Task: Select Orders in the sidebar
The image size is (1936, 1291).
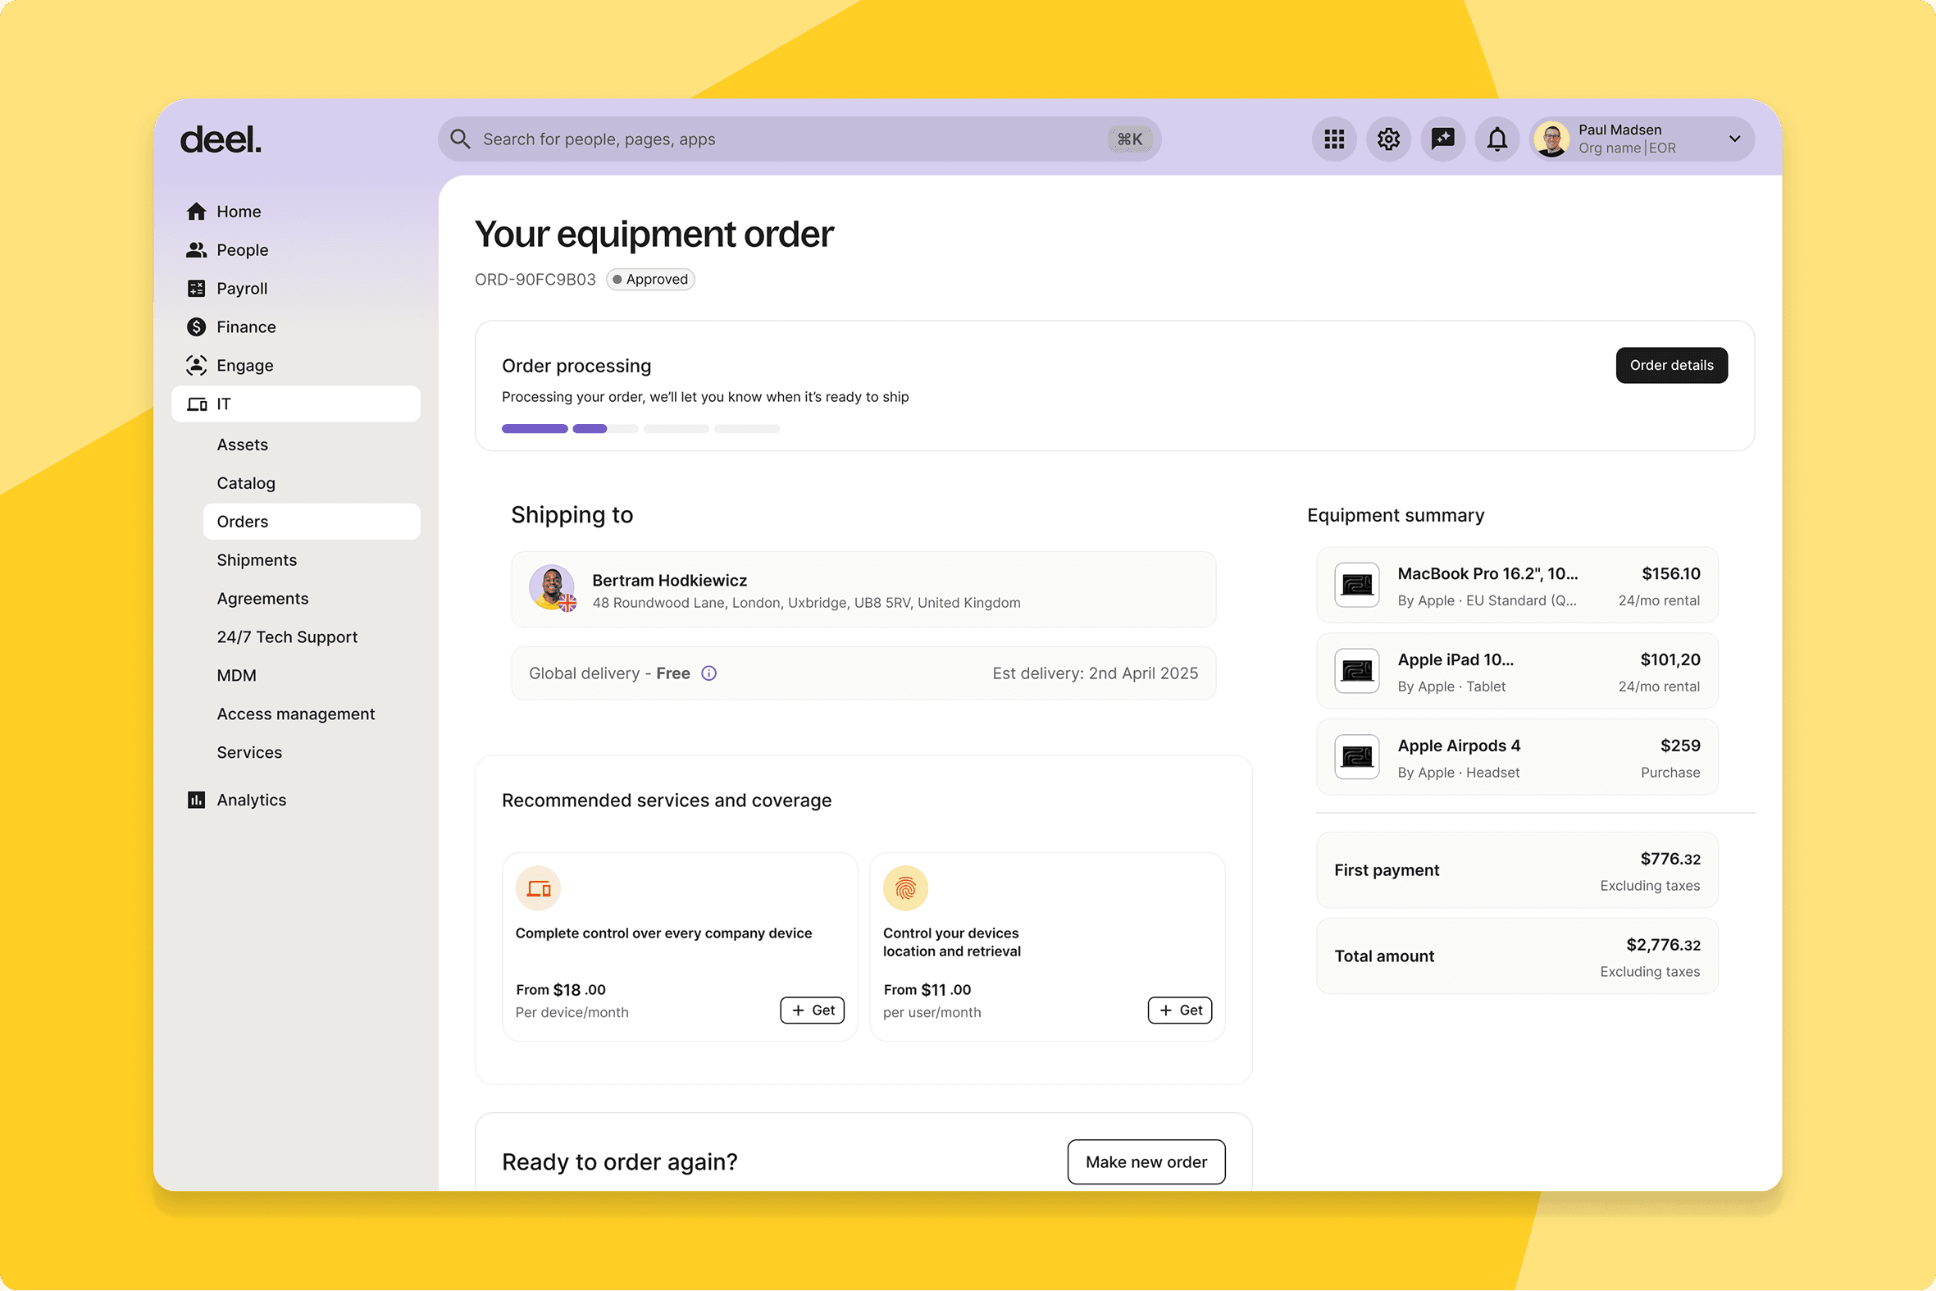Action: click(311, 522)
